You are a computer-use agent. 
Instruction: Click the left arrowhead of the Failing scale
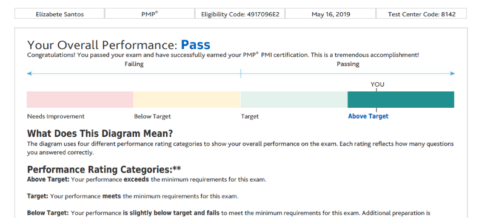(29, 73)
